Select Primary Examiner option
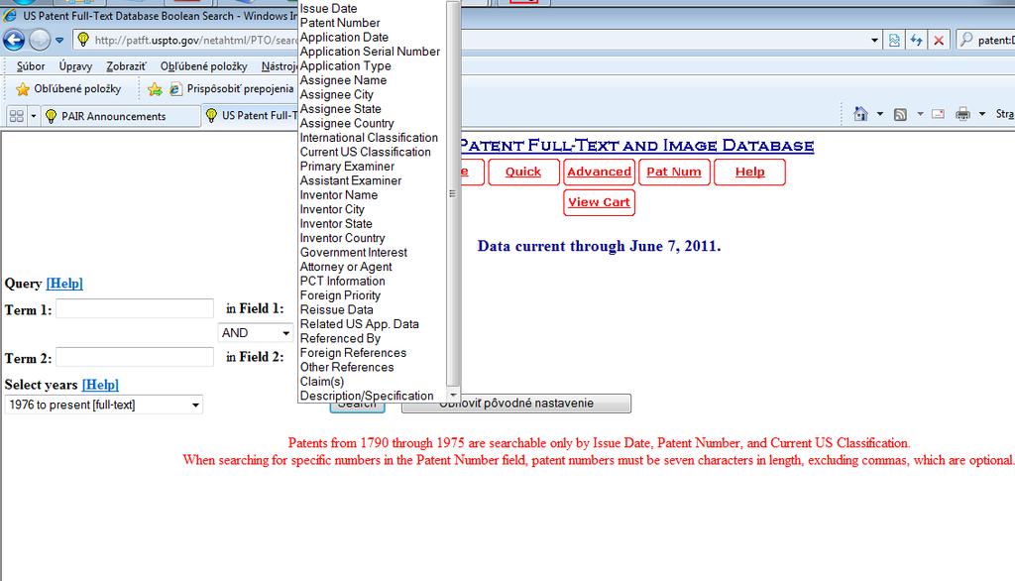This screenshot has height=581, width=1015. tap(347, 166)
